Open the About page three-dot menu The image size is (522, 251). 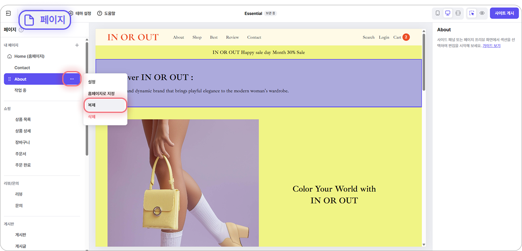72,79
